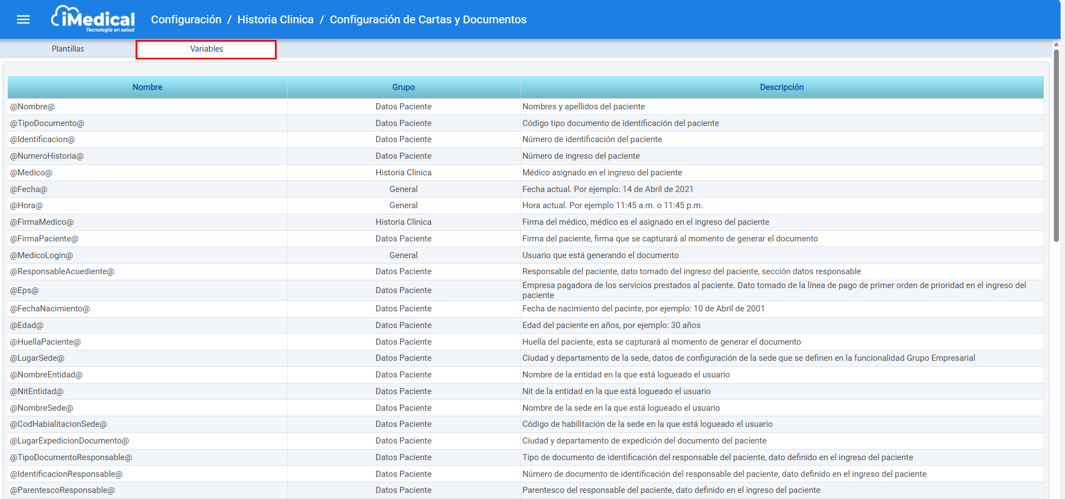Select the @HuellaPaciente@ variable
The height and width of the screenshot is (499, 1065).
pos(46,342)
